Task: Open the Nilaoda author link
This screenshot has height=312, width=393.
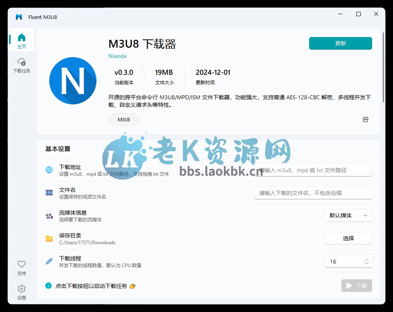Action: 117,56
